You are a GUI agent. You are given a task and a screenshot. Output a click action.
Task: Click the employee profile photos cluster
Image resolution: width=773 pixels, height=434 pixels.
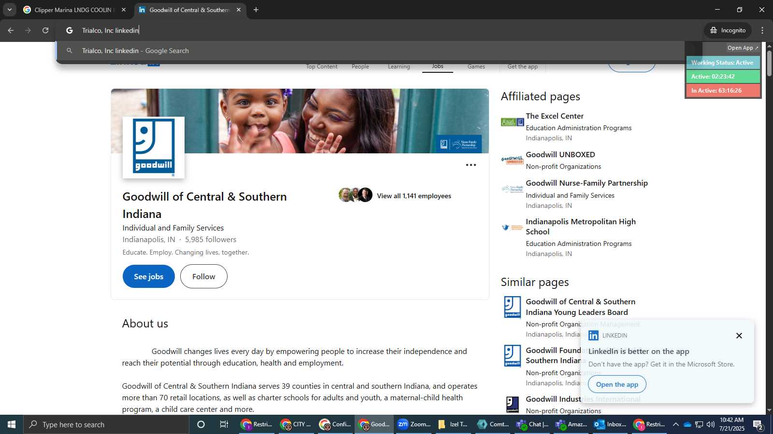pos(356,195)
